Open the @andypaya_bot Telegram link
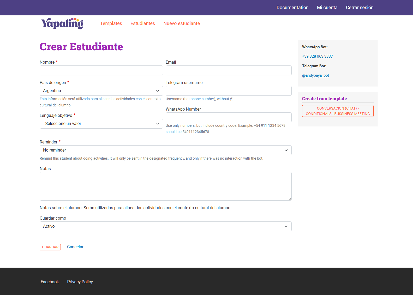 (315, 75)
